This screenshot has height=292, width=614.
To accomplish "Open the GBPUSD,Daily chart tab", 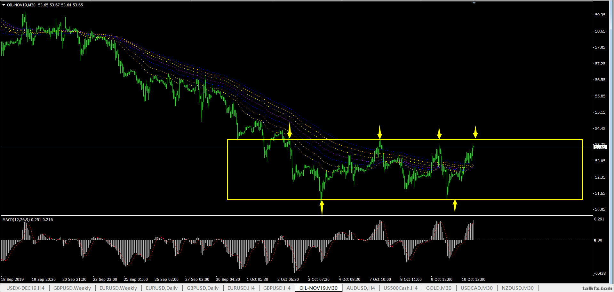I will [x=203, y=288].
